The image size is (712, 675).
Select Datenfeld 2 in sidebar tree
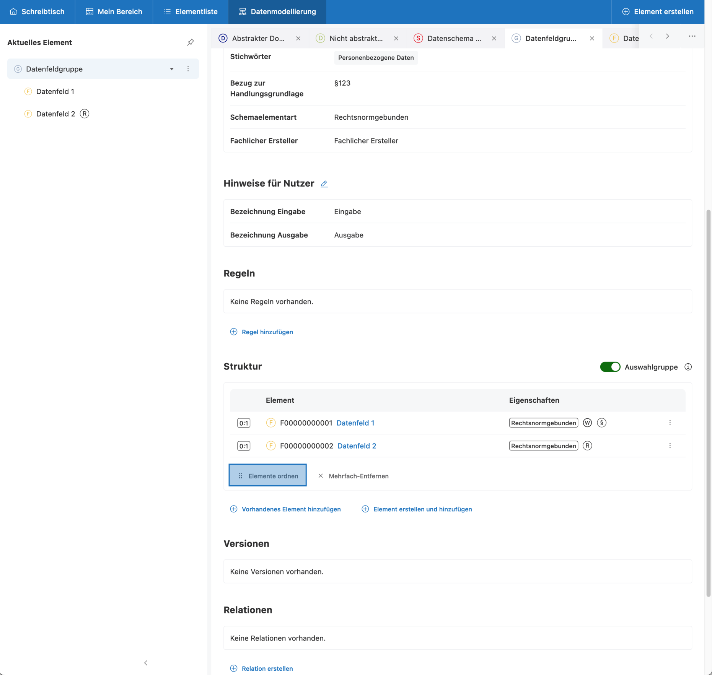point(55,114)
